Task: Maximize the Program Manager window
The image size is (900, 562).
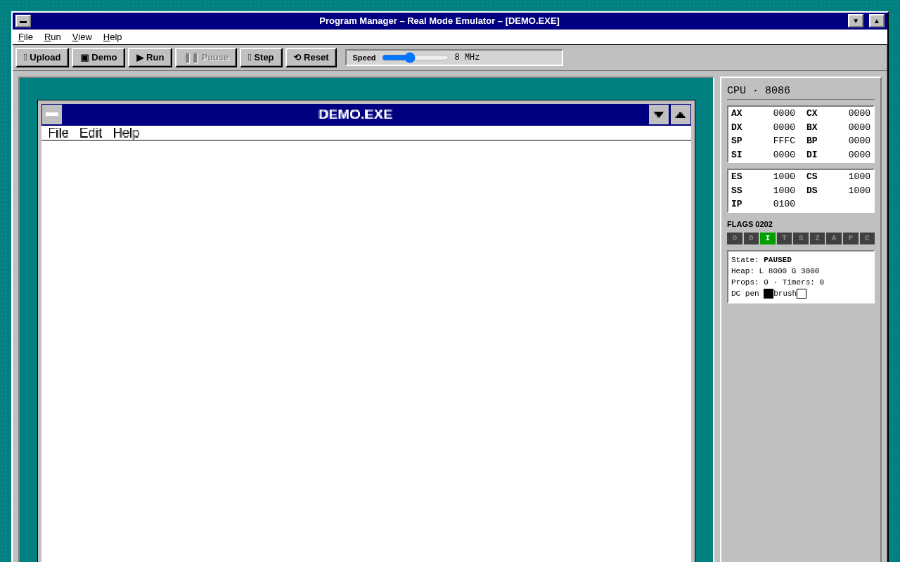Action: click(x=877, y=21)
